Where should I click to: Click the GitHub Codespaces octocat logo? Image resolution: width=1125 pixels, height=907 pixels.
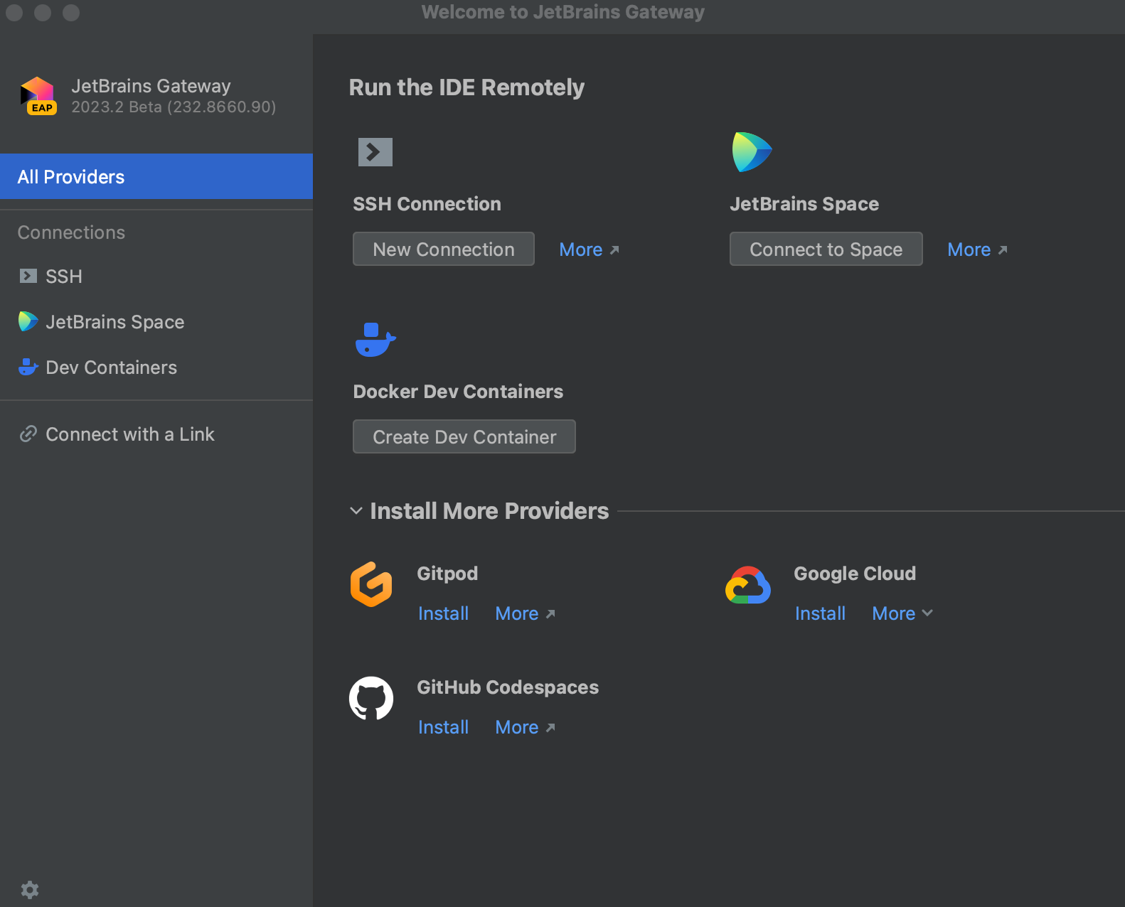pyautogui.click(x=371, y=698)
